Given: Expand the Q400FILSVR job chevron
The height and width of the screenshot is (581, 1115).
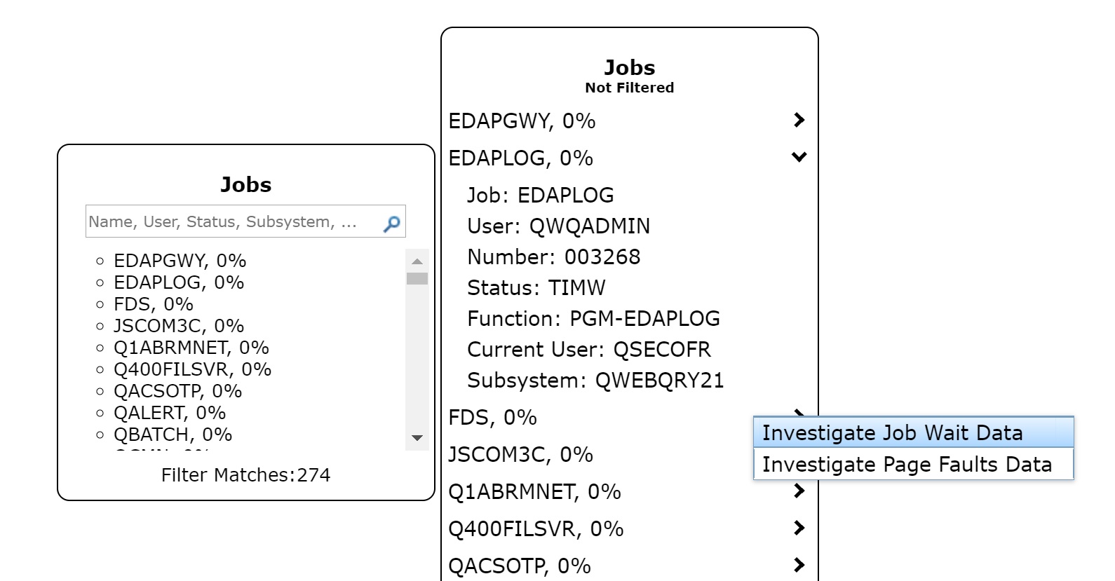Looking at the screenshot, I should point(798,528).
